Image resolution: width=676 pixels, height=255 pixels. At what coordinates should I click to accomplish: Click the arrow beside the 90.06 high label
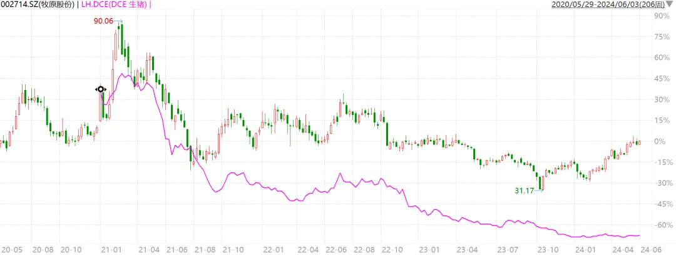(x=120, y=22)
